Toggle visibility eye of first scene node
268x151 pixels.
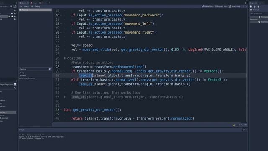[x=15, y=10]
